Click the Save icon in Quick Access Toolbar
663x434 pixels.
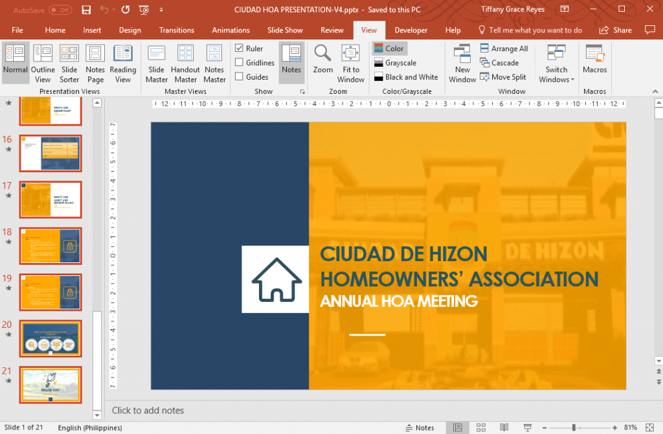pos(86,9)
